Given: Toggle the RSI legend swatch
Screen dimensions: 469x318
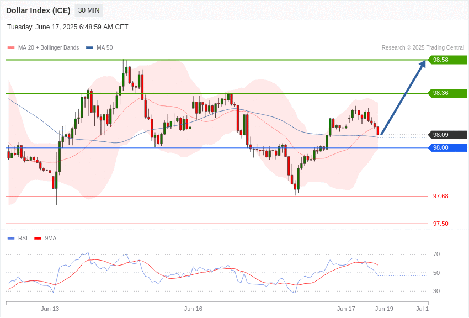Looking at the screenshot, I should 11,239.
